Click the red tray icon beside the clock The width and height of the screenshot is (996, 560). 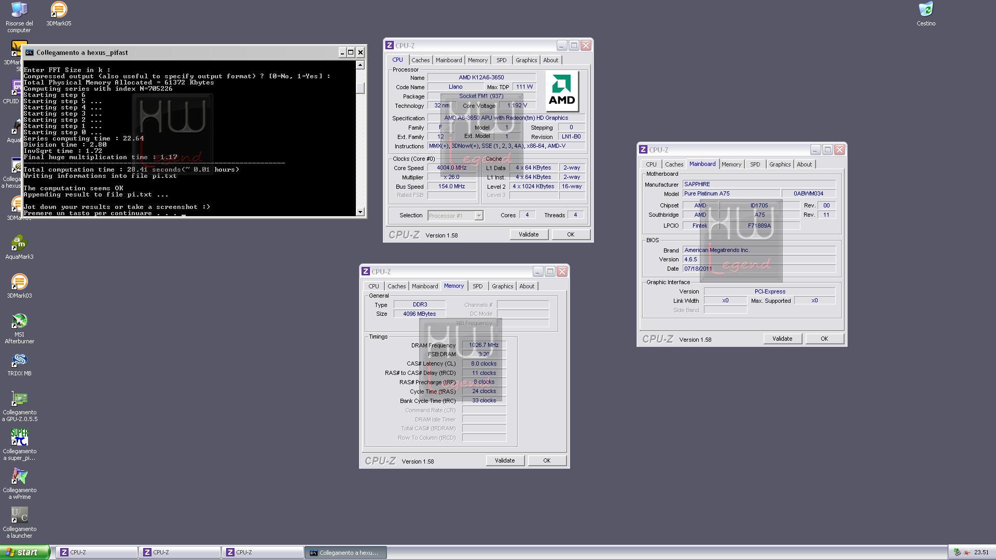click(966, 553)
